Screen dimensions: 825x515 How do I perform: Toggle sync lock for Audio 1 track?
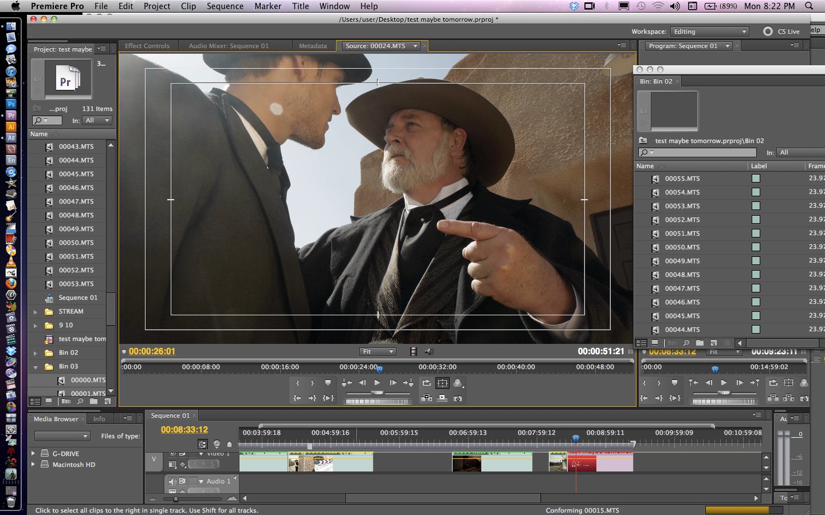click(182, 481)
